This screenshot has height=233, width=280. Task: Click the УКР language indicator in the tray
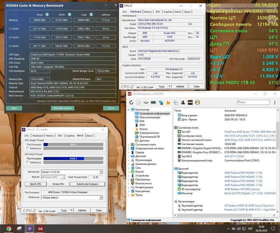250,229
